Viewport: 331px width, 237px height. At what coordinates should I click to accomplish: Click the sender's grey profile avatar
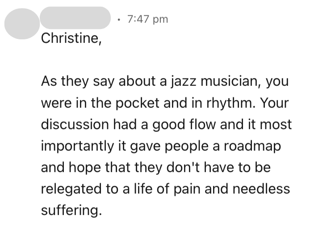[21, 22]
